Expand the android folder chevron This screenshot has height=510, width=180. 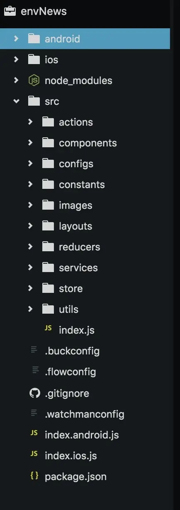(x=16, y=39)
